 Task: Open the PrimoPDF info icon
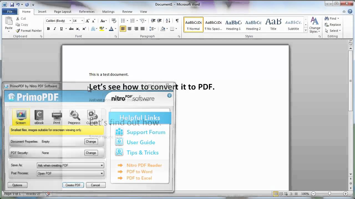click(x=169, y=95)
